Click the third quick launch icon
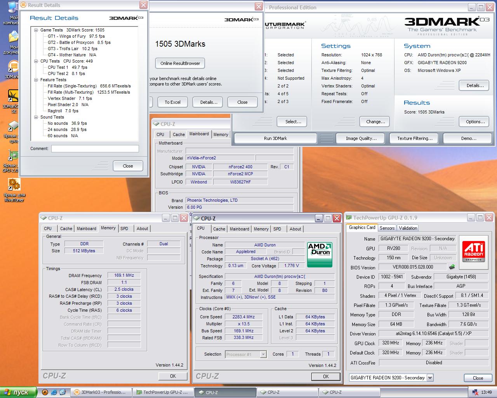The image size is (497, 398). tap(63, 392)
